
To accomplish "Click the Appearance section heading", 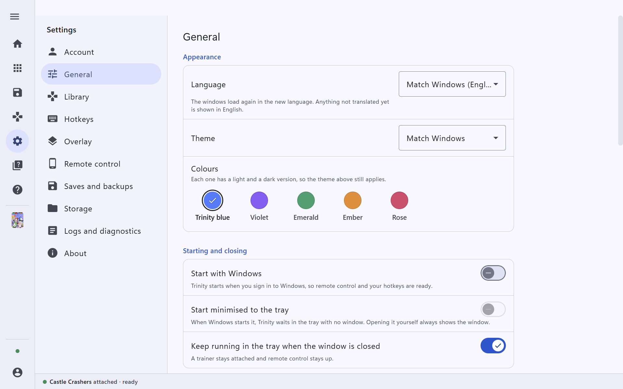I will [202, 57].
